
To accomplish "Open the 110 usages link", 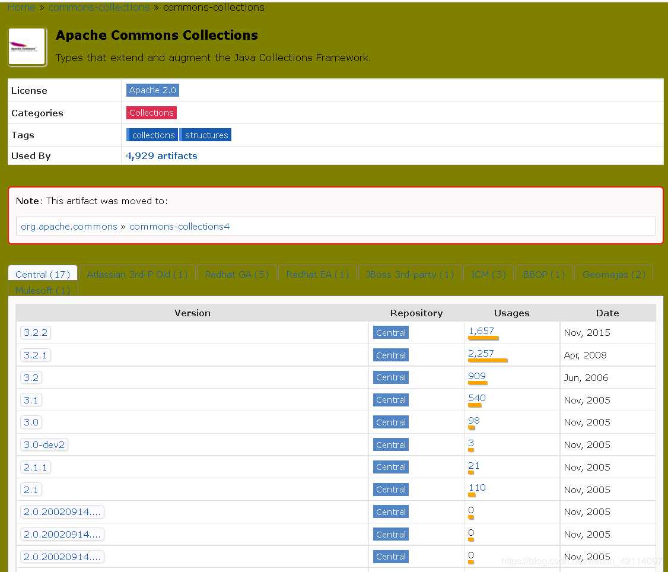I will tap(477, 488).
